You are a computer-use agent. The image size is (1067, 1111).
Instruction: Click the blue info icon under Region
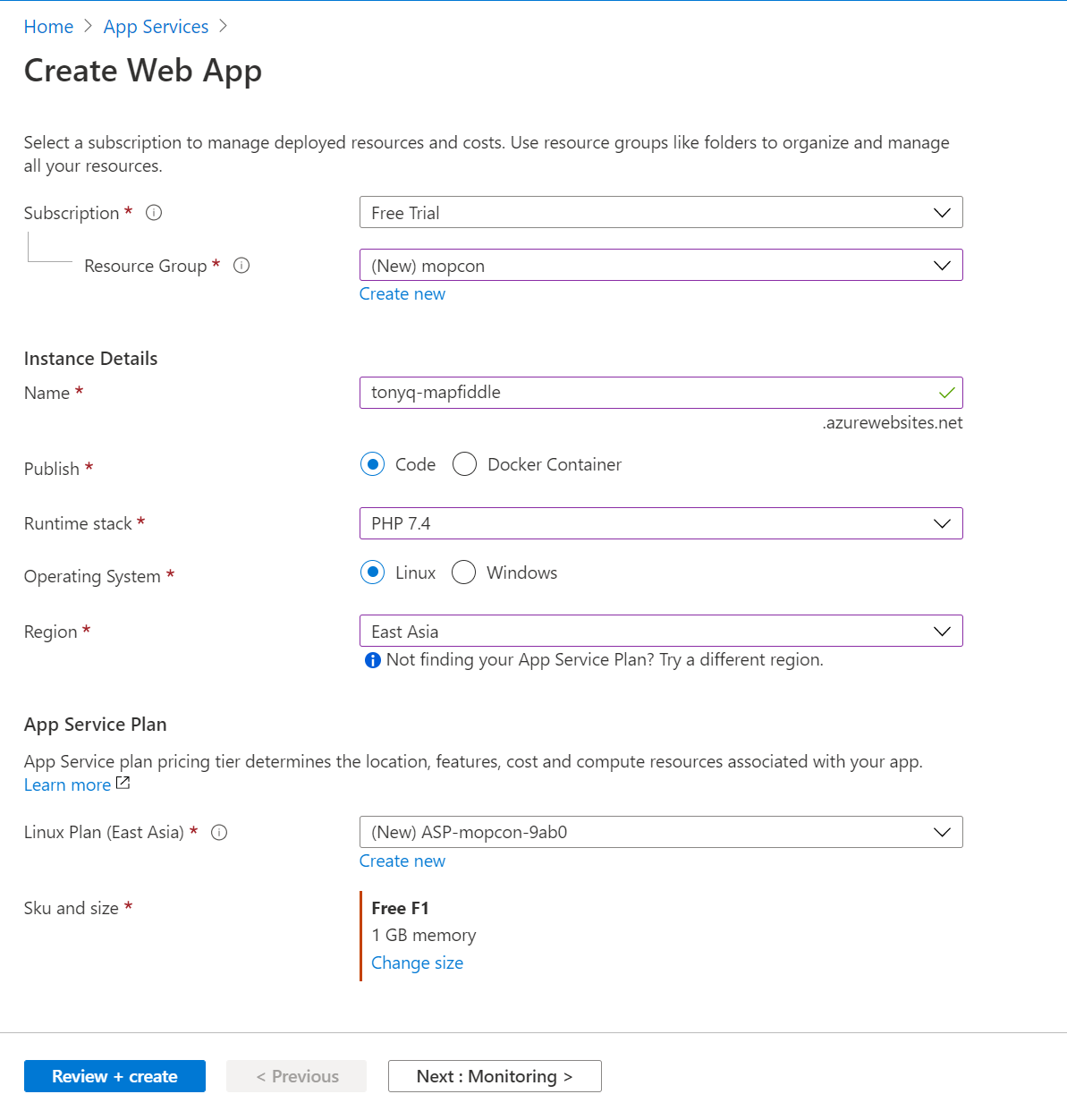(373, 660)
